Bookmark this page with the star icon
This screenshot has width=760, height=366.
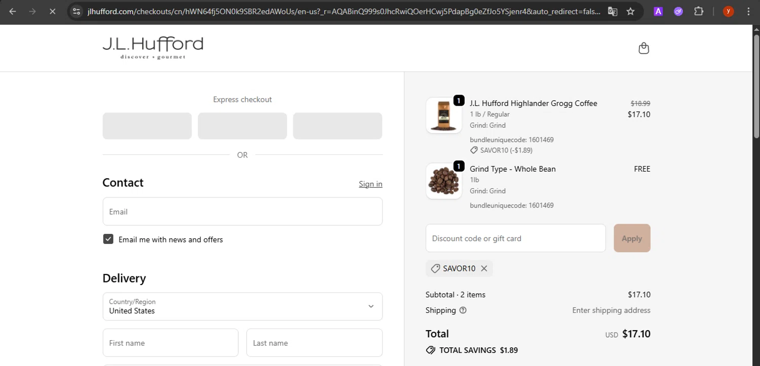pyautogui.click(x=631, y=11)
